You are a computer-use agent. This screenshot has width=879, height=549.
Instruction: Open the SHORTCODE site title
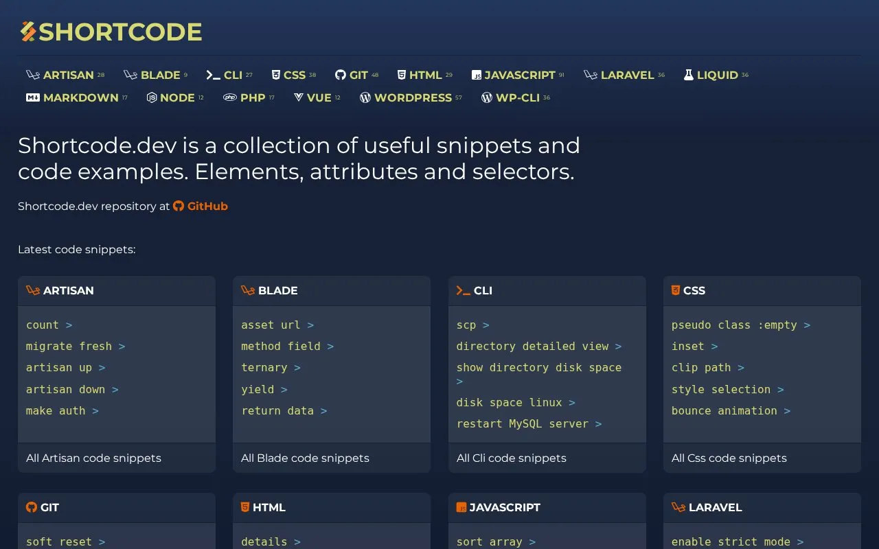point(111,32)
